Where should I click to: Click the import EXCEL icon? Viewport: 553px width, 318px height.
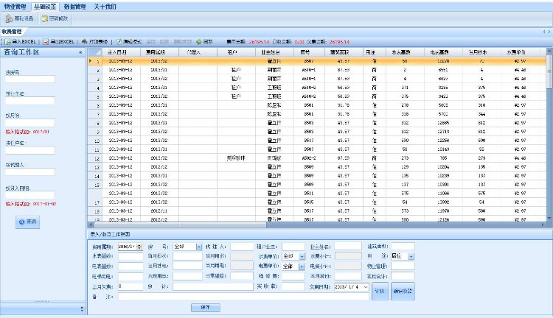tap(8, 41)
